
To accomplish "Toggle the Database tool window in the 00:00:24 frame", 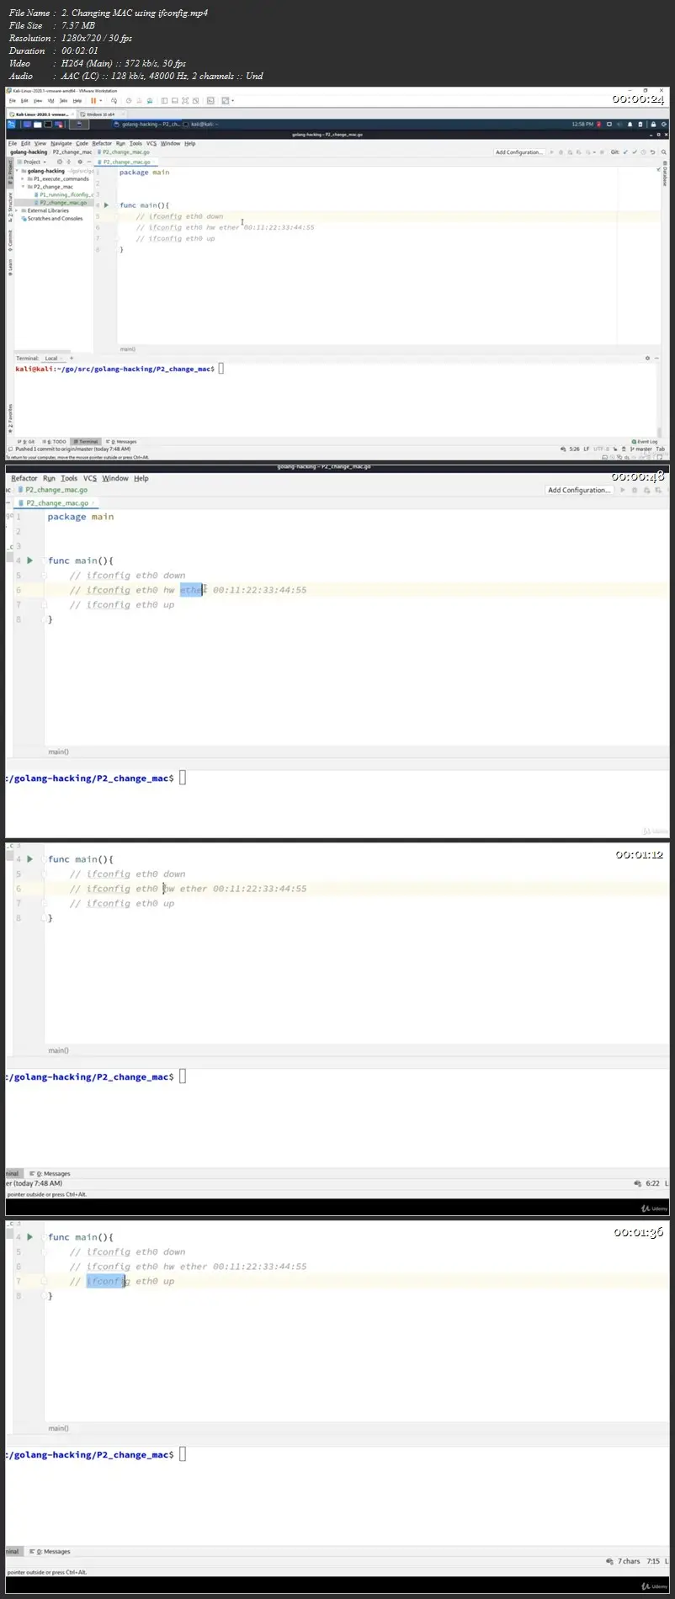I will tap(664, 173).
